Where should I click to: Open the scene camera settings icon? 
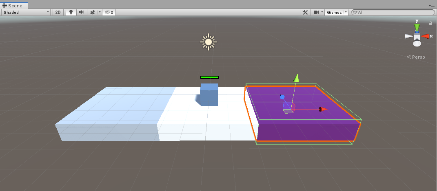click(x=316, y=12)
